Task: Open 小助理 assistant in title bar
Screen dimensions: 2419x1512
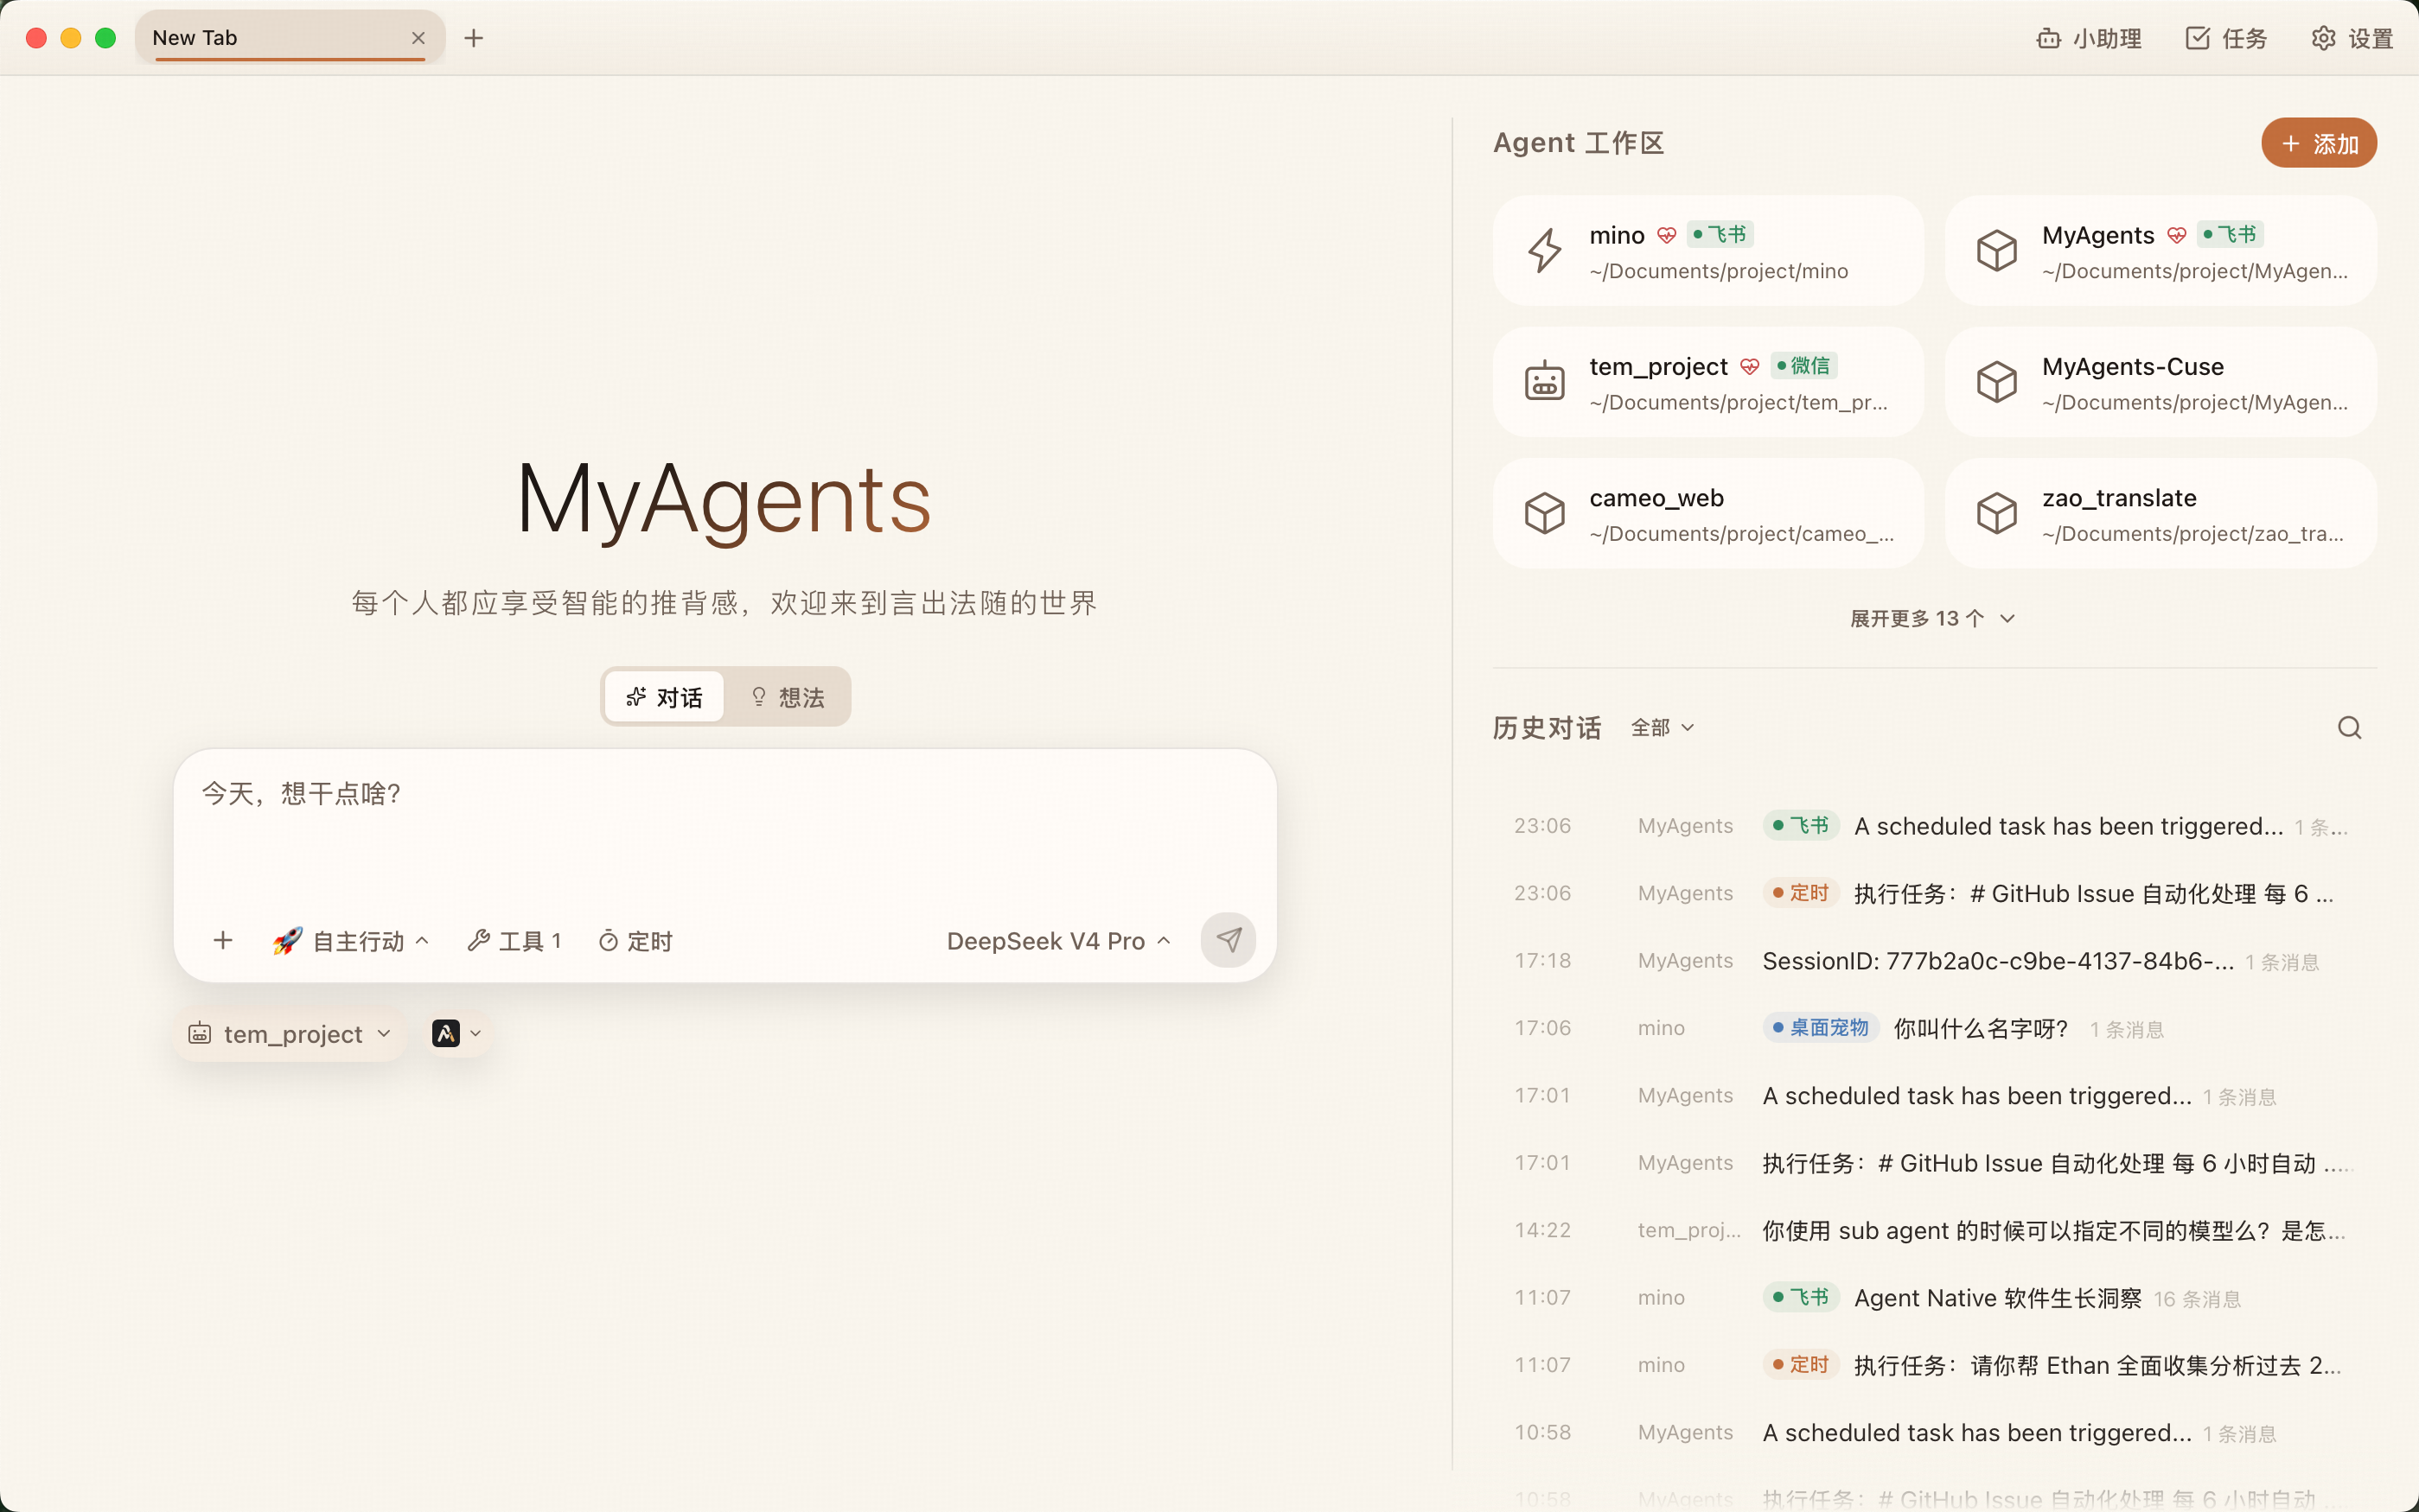Action: pyautogui.click(x=2089, y=38)
